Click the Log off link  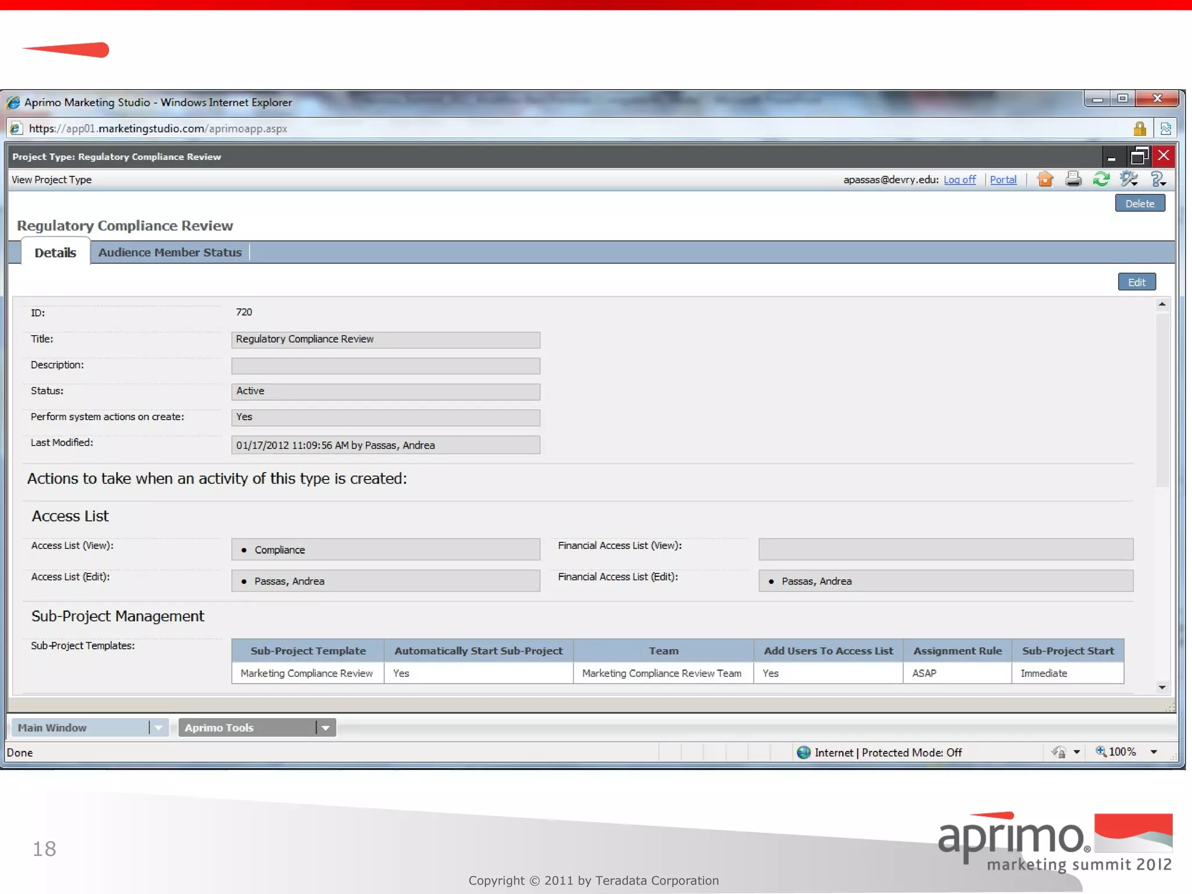click(x=960, y=180)
